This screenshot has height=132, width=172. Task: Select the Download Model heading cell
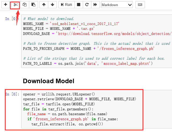coord(48,81)
